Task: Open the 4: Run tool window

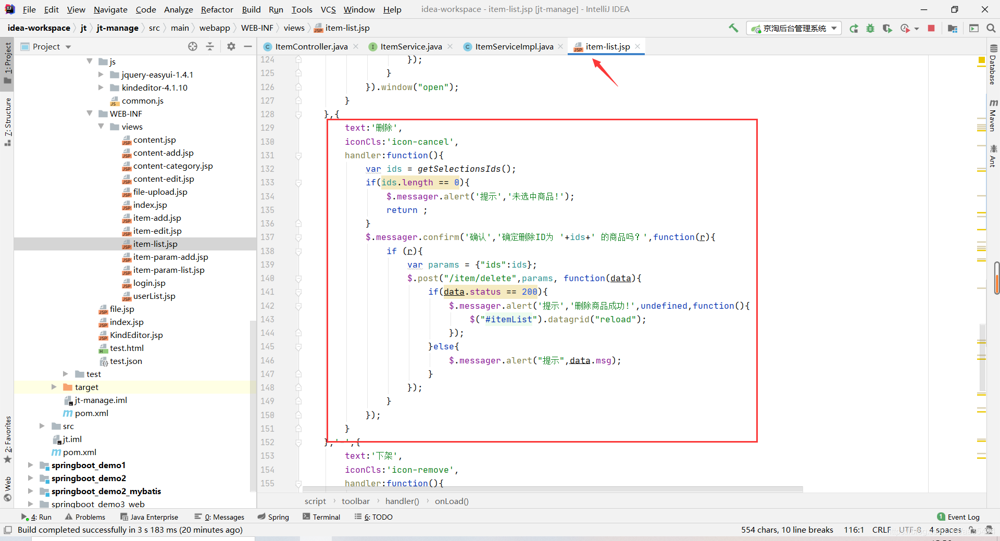Action: [x=36, y=517]
